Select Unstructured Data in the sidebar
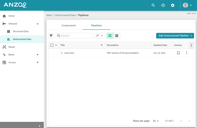 tap(22, 39)
